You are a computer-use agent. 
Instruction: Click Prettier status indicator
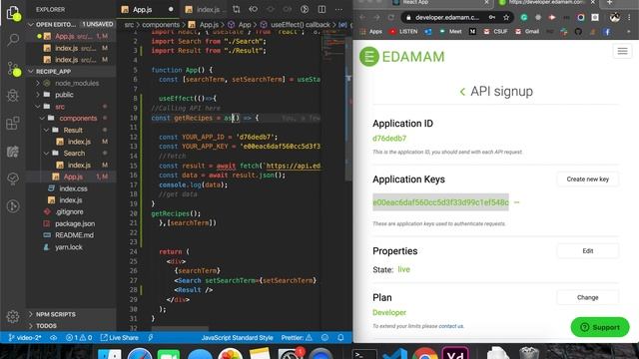click(x=297, y=338)
